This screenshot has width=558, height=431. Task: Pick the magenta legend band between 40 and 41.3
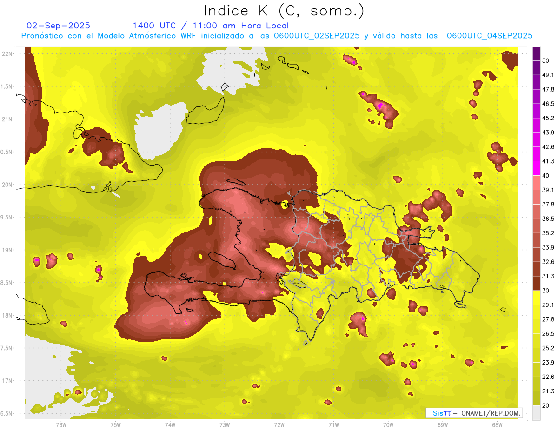(536, 168)
